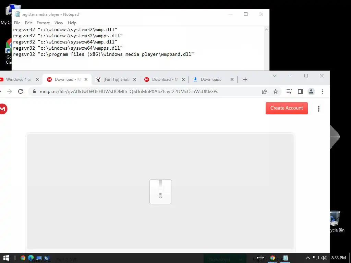
Task: Switch to the [Fun Tip] Enab tab
Action: (116, 79)
